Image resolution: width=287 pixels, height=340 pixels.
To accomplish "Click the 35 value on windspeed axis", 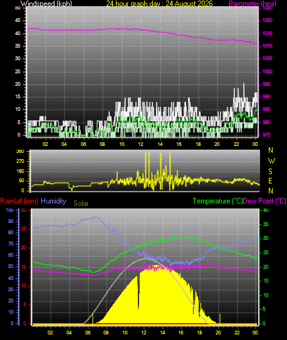I will point(18,46).
